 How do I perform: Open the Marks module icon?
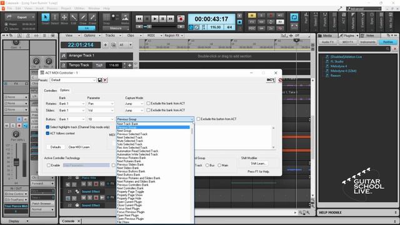tap(125, 18)
